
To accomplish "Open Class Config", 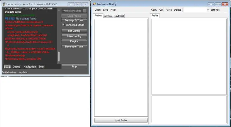I will pyautogui.click(x=74, y=36).
